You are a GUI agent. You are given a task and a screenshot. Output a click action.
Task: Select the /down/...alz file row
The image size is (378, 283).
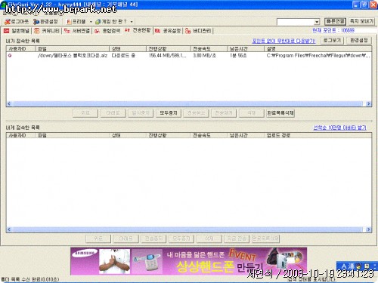pyautogui.click(x=189, y=56)
